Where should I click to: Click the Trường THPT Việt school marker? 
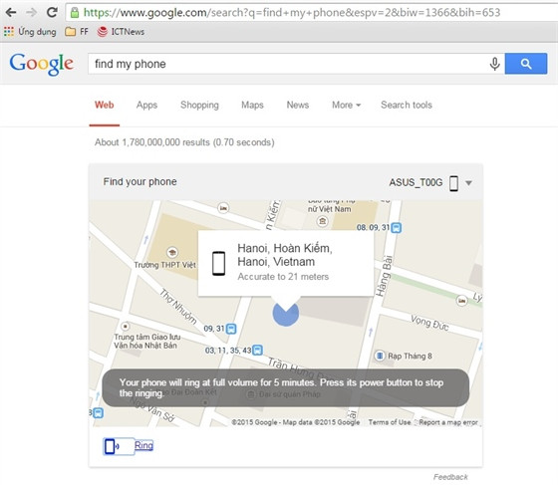[x=172, y=252]
